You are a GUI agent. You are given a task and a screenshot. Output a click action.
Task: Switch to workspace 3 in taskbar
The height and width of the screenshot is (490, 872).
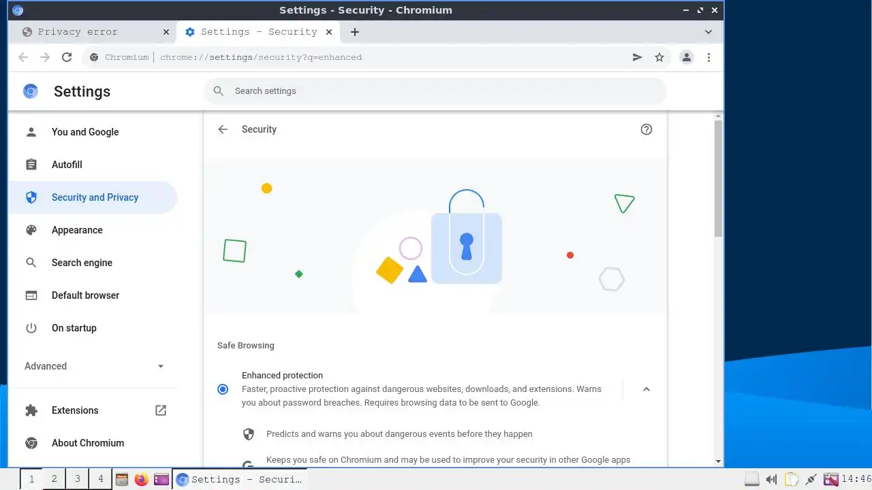coord(78,479)
